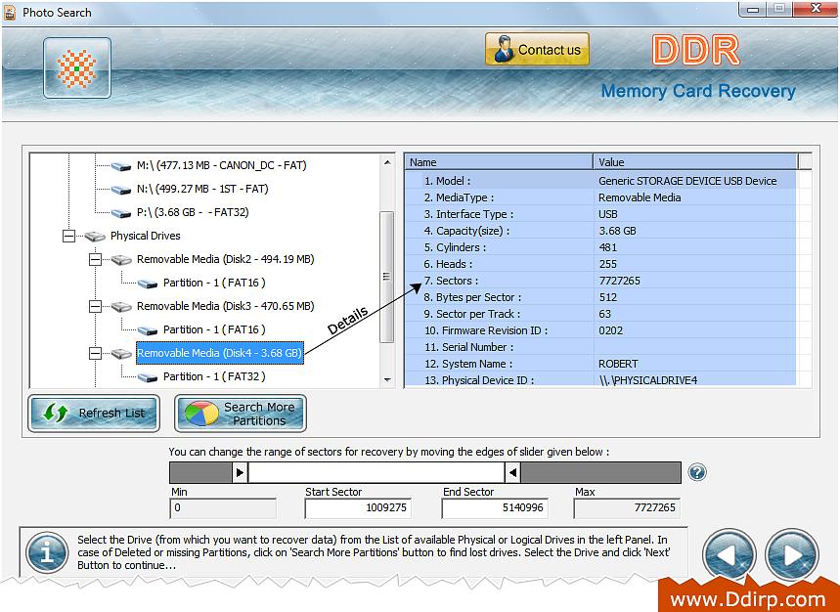The height and width of the screenshot is (612, 840).
Task: Click the tree scrollbar down arrow
Action: 387,380
